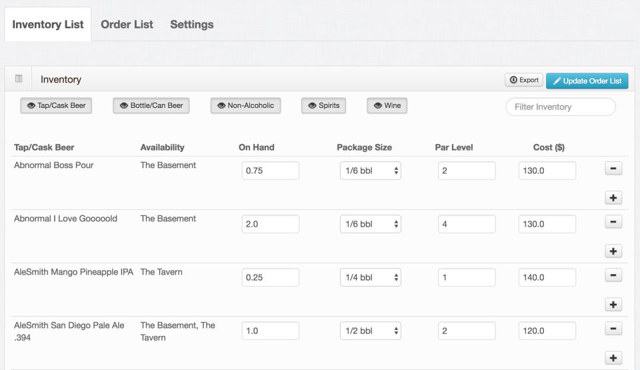The height and width of the screenshot is (370, 640).
Task: Remove the AleSmith San Diego Pale Ale row
Action: 613,329
